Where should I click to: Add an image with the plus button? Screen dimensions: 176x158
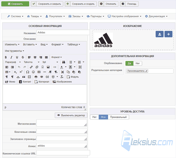point(168,34)
